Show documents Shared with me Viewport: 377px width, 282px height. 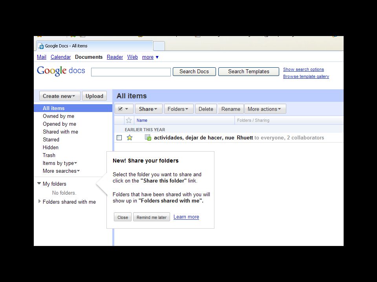60,132
